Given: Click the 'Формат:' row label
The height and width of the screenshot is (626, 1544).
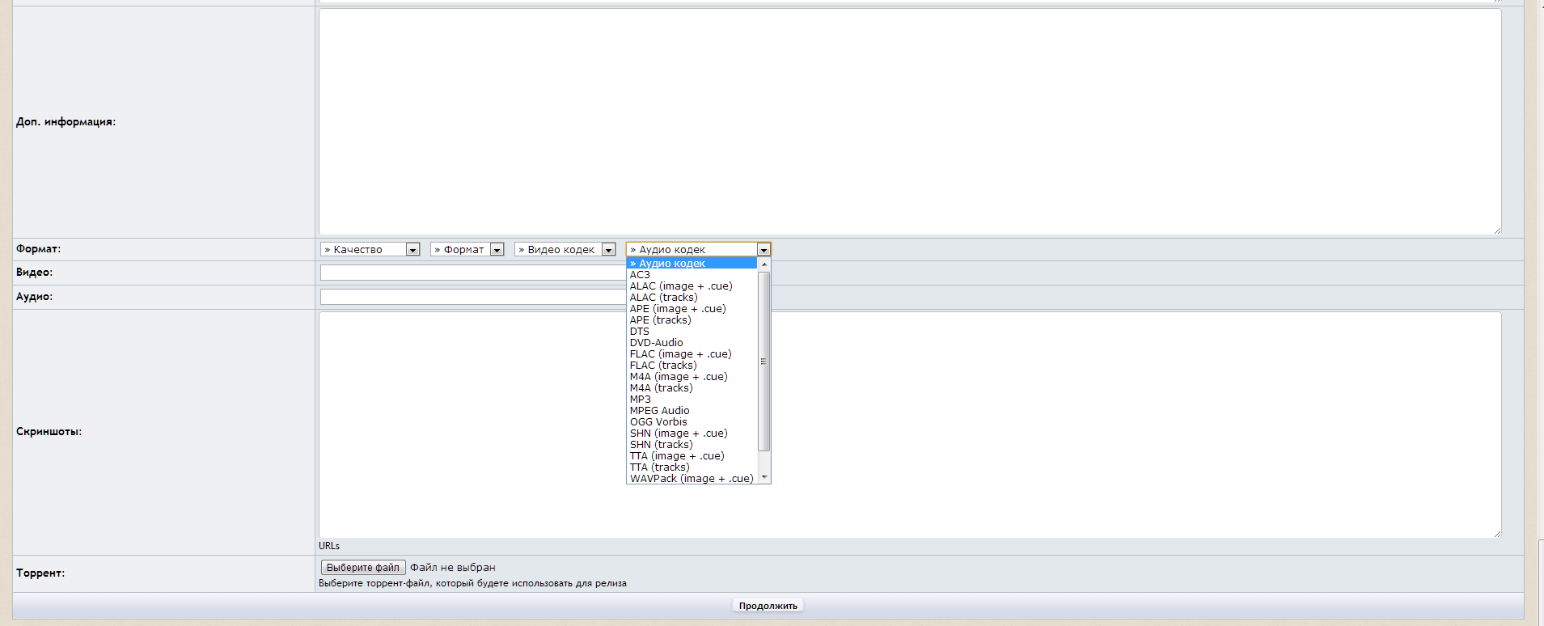Looking at the screenshot, I should tap(38, 249).
